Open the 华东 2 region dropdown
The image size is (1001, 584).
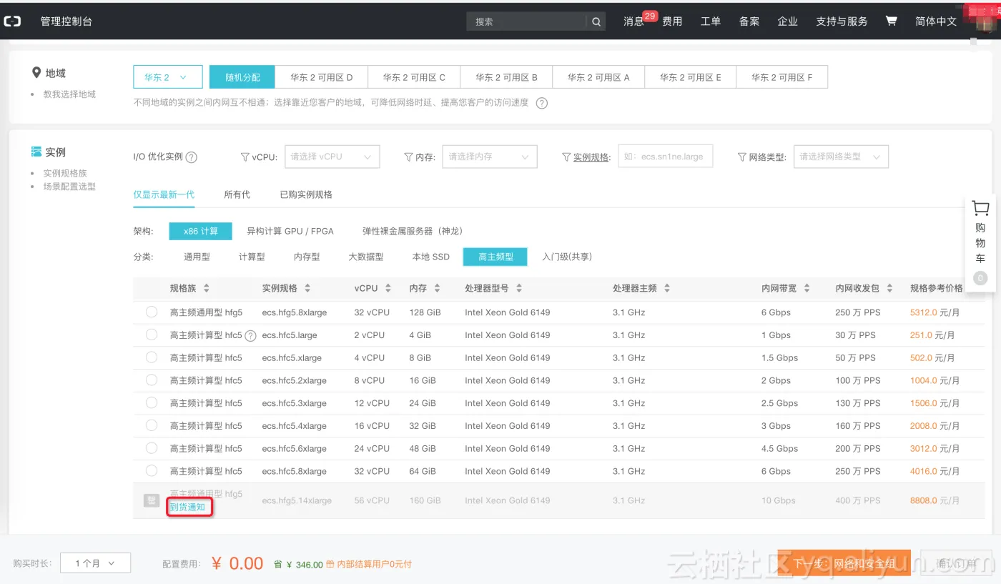(168, 77)
